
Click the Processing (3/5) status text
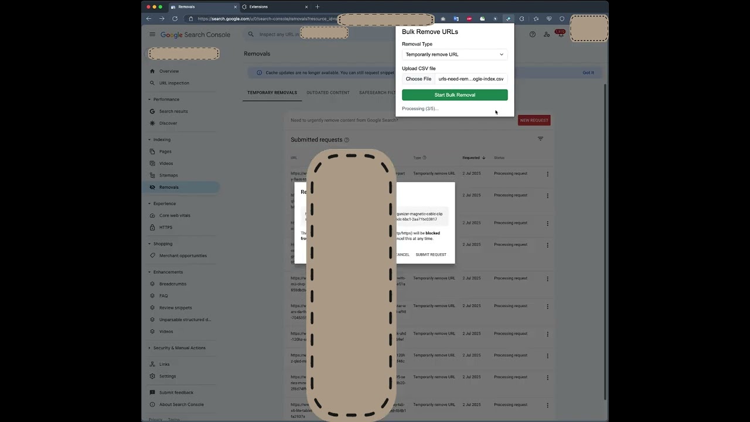(420, 108)
